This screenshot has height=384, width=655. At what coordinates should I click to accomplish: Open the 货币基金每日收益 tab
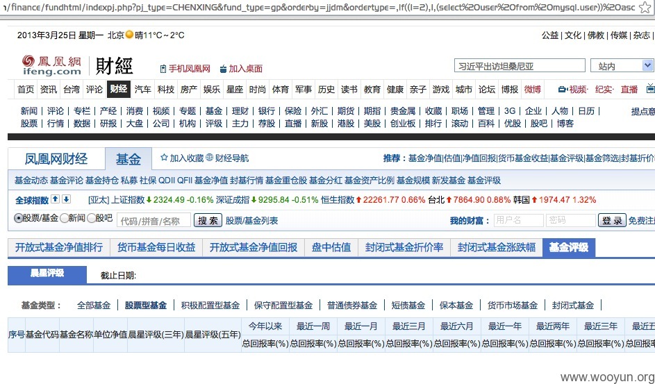pos(156,247)
